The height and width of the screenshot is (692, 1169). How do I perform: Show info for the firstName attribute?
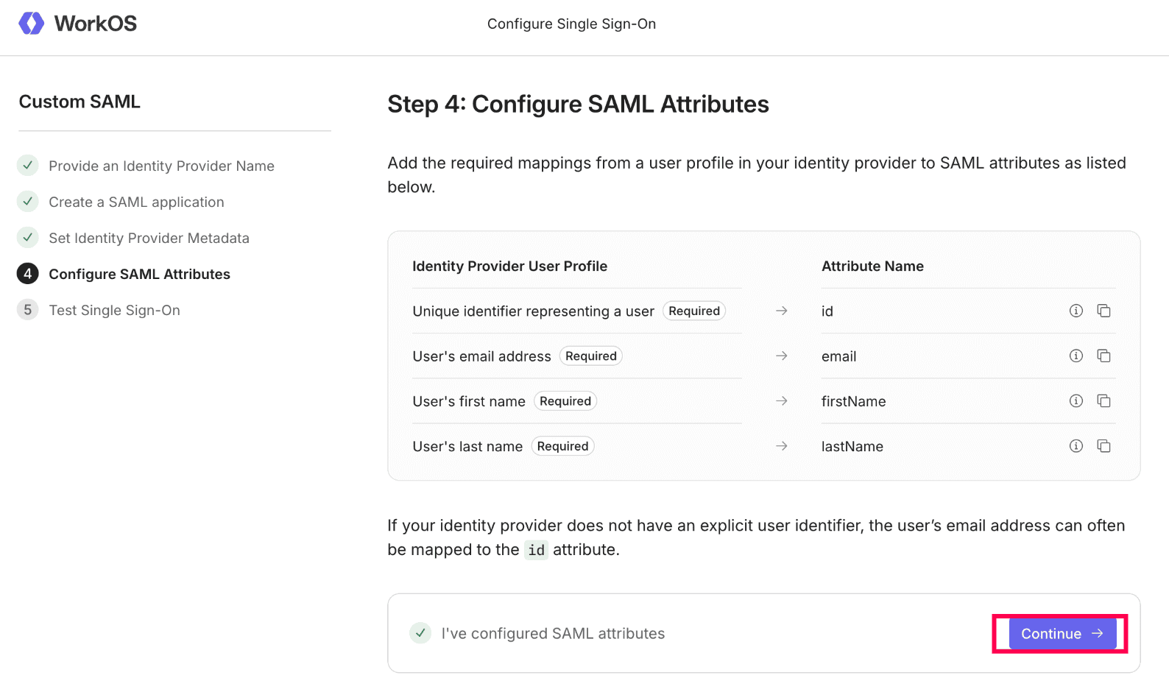[1076, 401]
